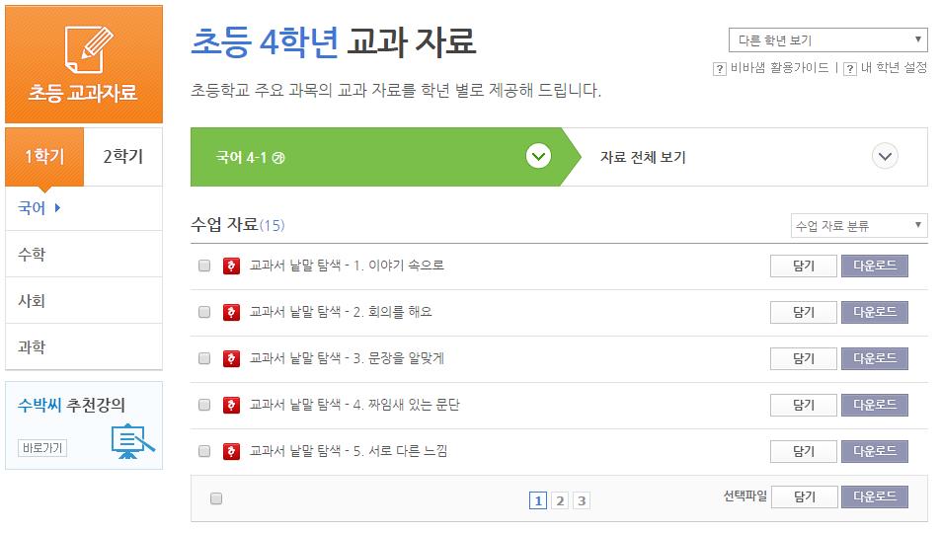Click the red file icon for 3. 문장을 알맞게
This screenshot has height=533, width=940.
pos(231,358)
